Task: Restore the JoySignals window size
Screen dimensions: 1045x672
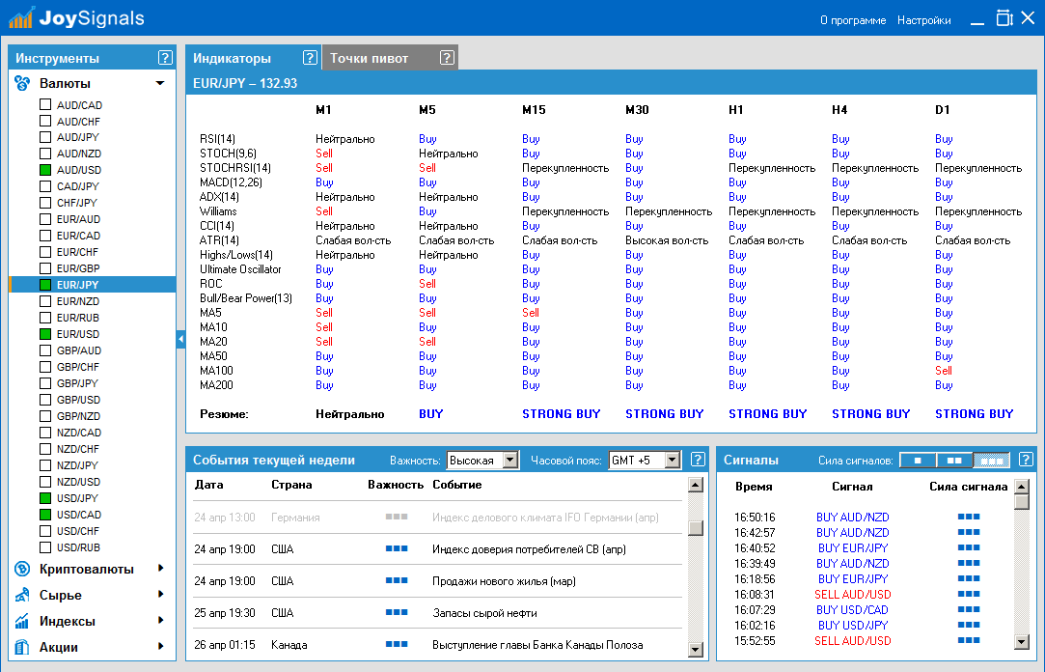Action: point(1004,18)
